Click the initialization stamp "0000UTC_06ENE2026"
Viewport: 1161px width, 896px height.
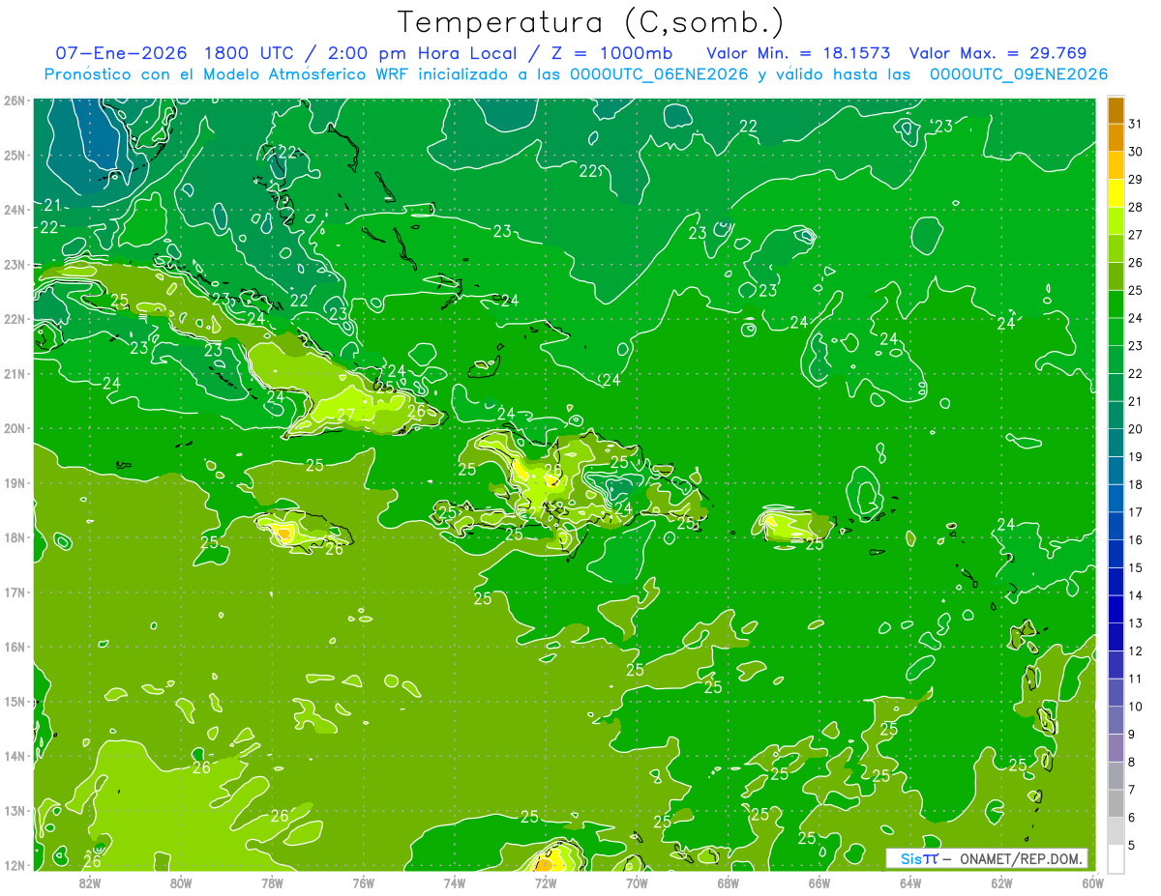click(x=658, y=74)
